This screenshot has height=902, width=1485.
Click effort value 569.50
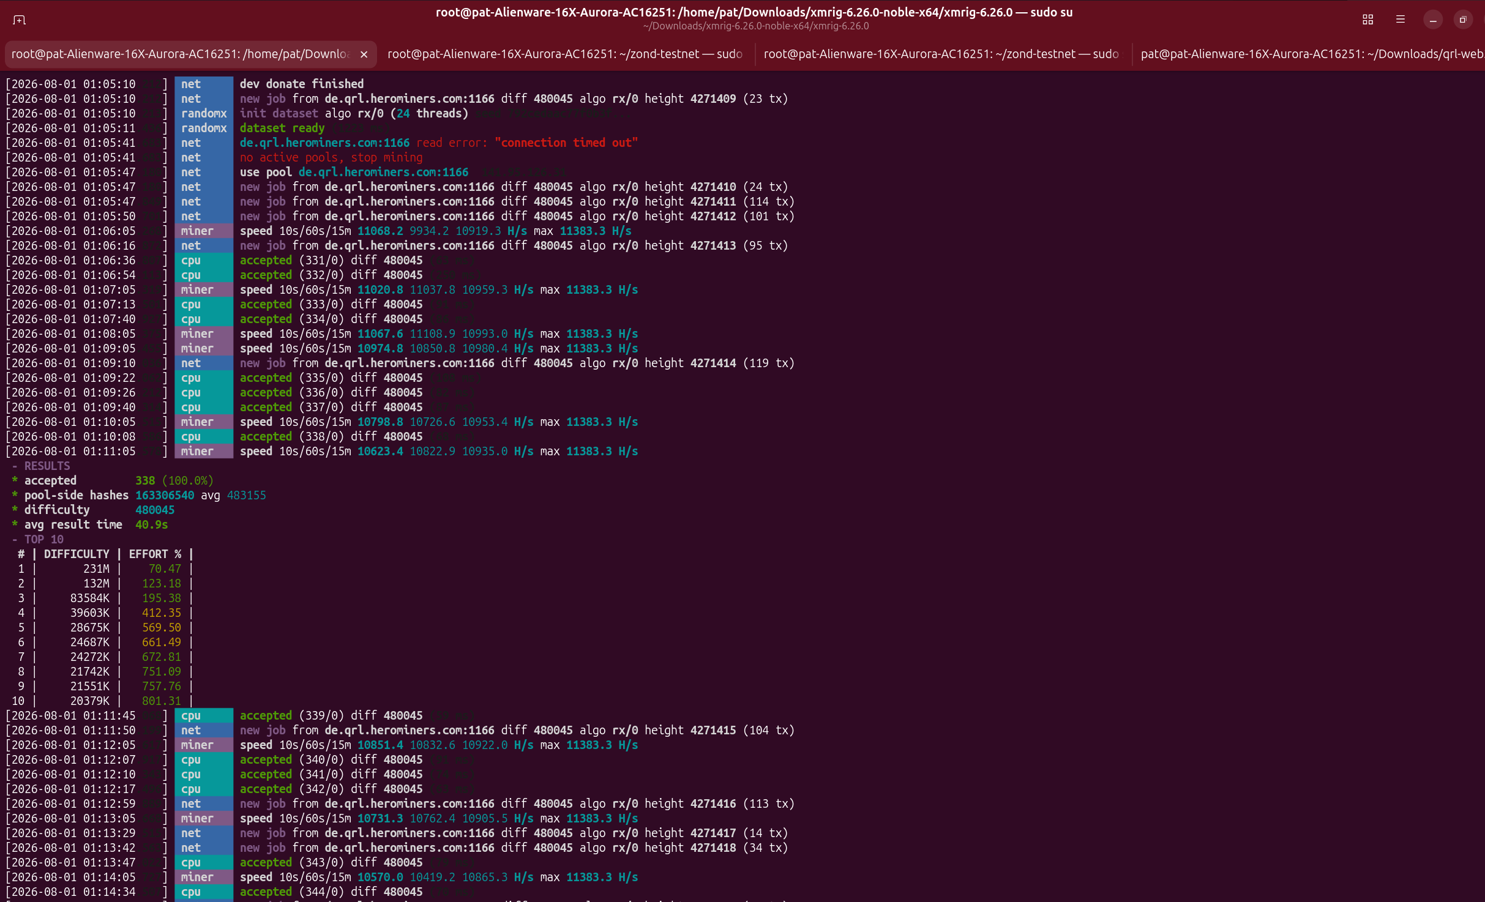(x=162, y=627)
